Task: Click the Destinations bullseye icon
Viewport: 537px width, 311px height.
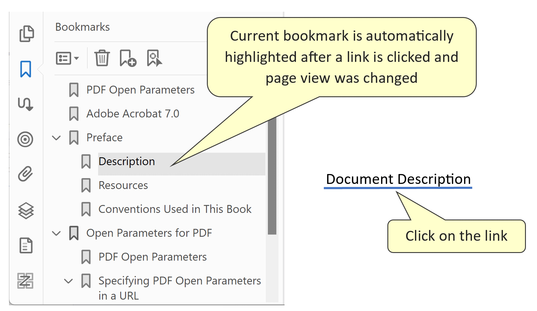Action: click(26, 139)
